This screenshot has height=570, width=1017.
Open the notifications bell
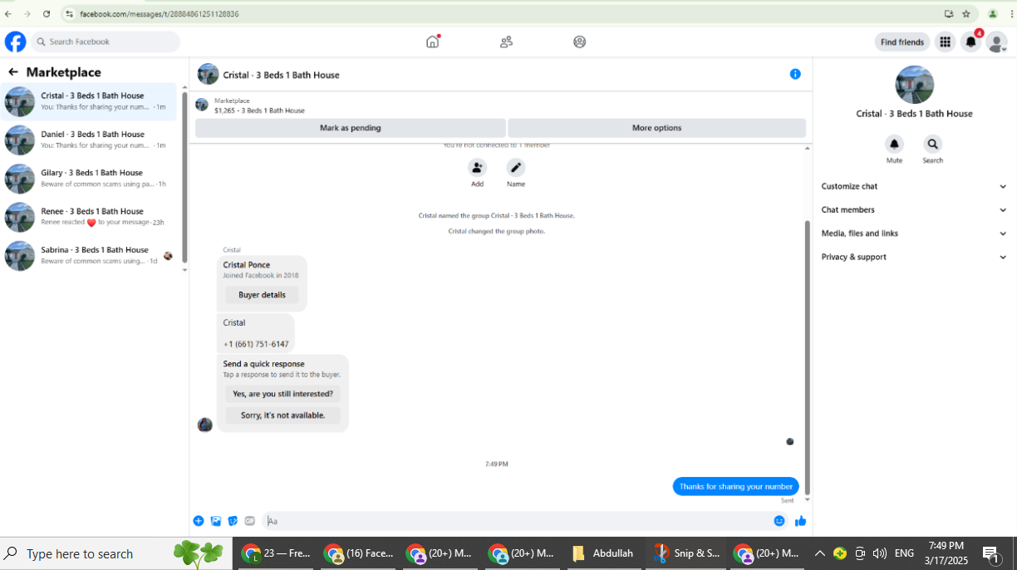coord(970,42)
